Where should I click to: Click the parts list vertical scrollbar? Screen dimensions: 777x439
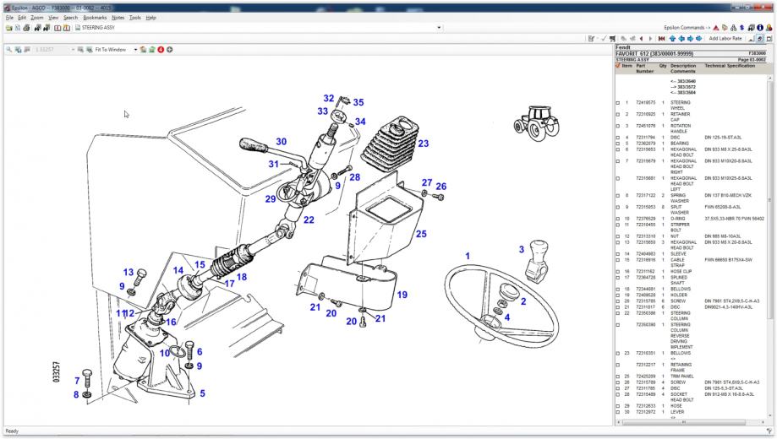point(769,246)
